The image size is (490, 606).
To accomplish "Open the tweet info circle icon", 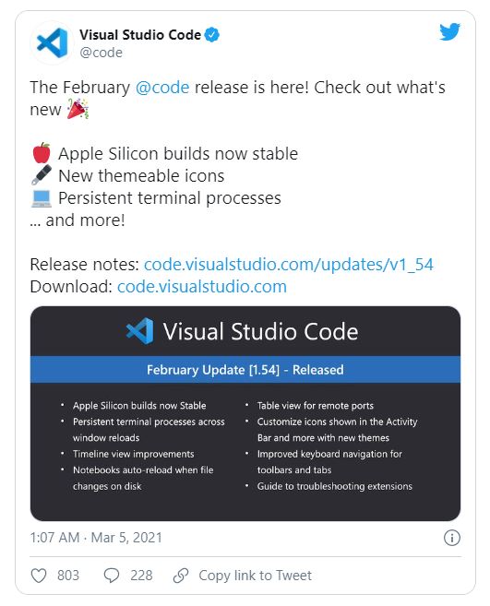I will (x=452, y=538).
